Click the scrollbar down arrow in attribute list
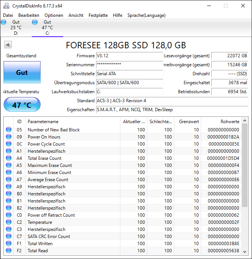The height and width of the screenshot is (259, 252). coord(245,252)
